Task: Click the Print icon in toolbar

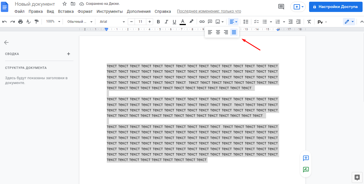Action: coord(20,22)
